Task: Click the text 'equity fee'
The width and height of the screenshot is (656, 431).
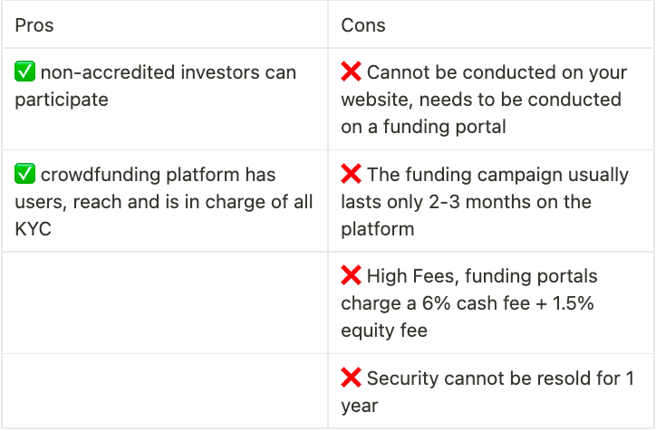Action: pyautogui.click(x=384, y=330)
